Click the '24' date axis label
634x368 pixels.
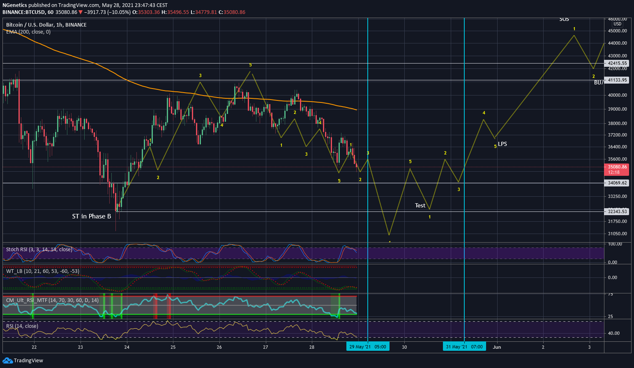click(x=127, y=347)
